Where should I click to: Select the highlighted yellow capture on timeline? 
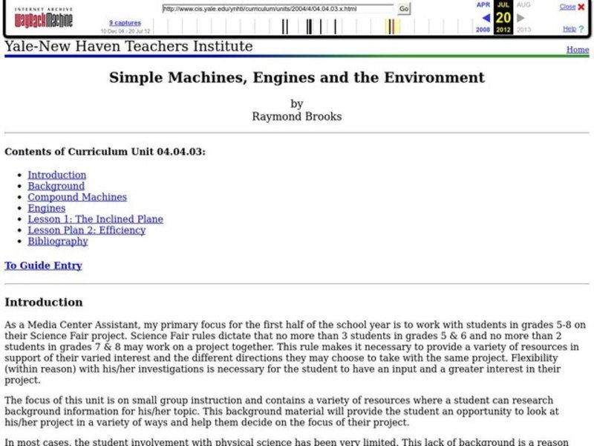[392, 25]
